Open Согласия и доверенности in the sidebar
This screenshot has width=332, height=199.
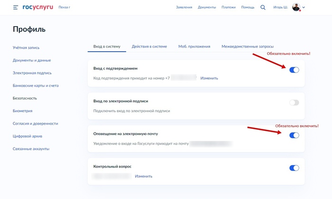point(36,124)
